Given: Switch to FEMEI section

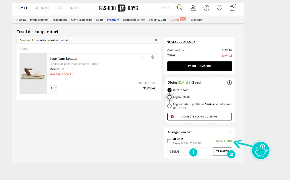Looking at the screenshot, I should [x=22, y=8].
